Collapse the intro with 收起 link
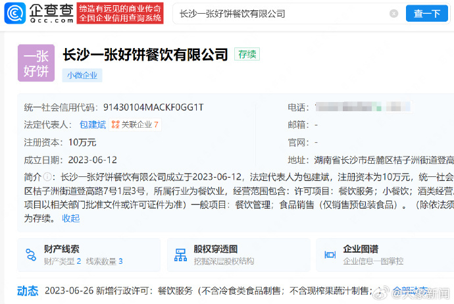454x304 pixels. pos(71,218)
